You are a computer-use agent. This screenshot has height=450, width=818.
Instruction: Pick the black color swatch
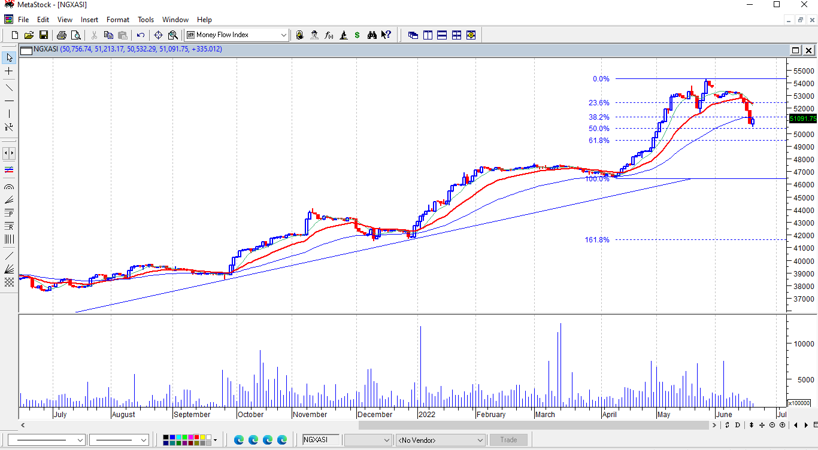166,437
